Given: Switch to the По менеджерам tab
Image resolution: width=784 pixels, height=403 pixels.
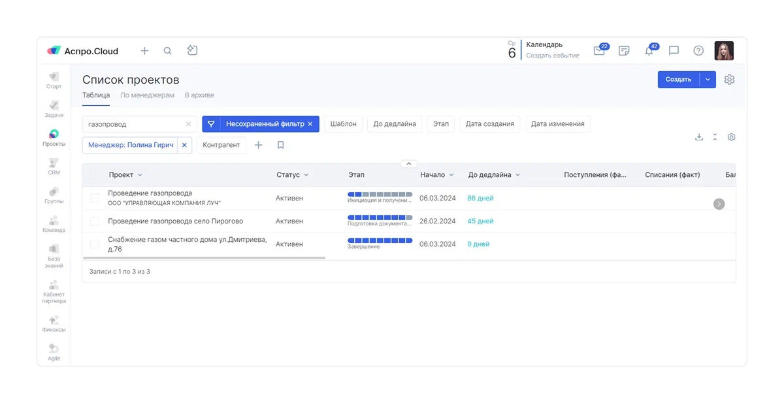Looking at the screenshot, I should pyautogui.click(x=147, y=95).
